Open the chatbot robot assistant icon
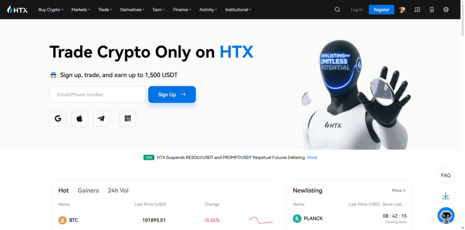Viewport: 465px width, 230px height. pos(446,216)
